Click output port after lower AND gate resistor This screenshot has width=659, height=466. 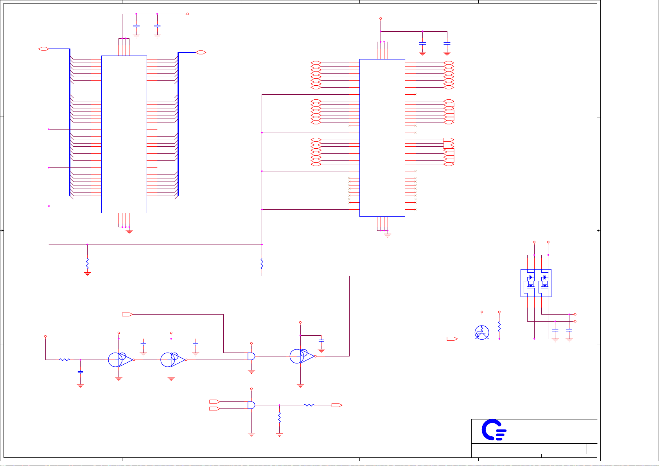coord(337,405)
